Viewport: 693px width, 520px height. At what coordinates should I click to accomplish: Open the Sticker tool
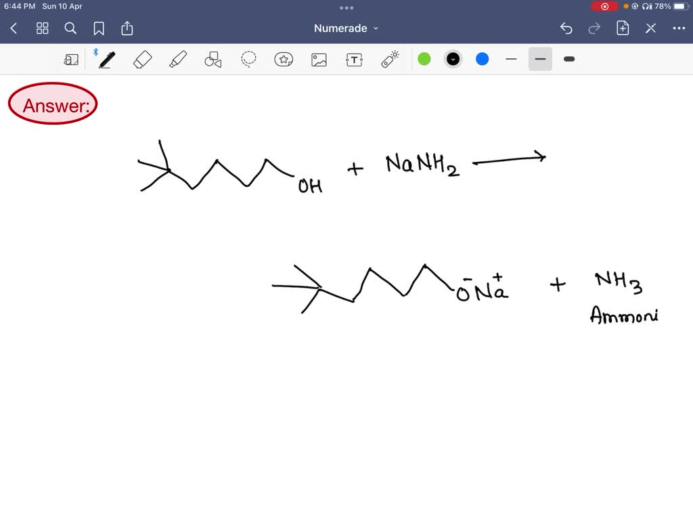284,59
